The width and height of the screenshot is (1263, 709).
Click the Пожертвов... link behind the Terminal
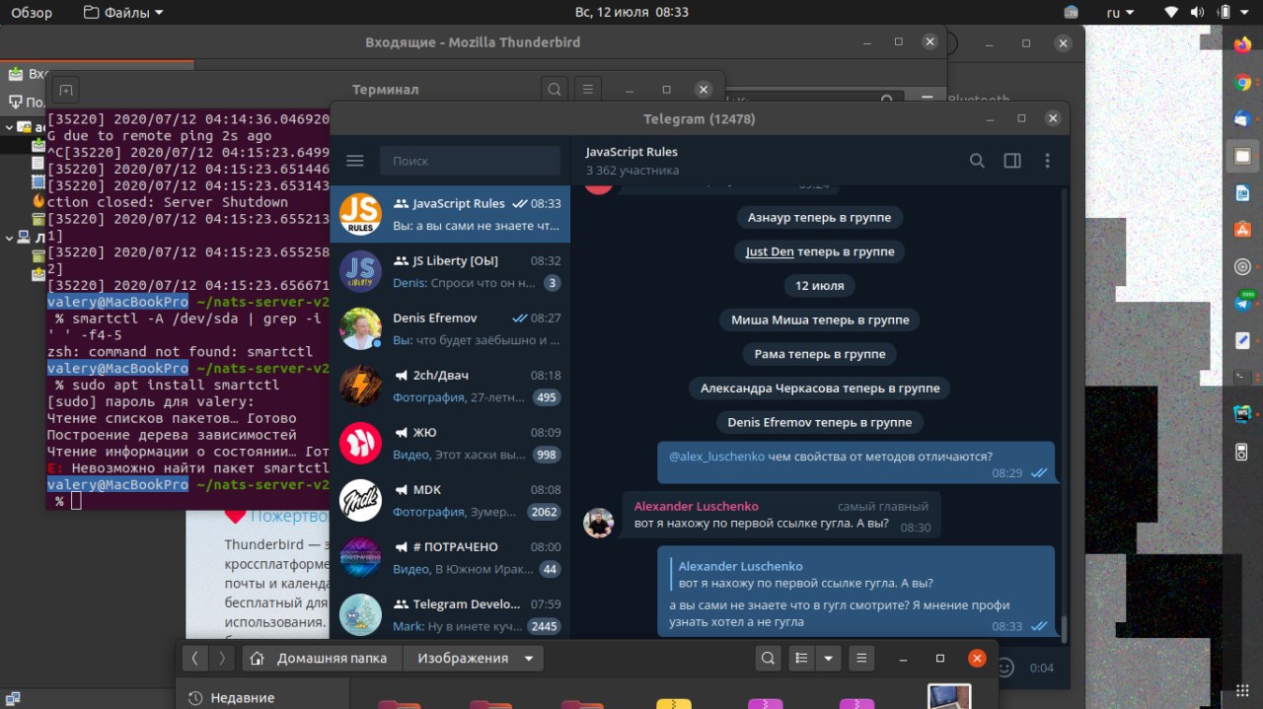288,516
